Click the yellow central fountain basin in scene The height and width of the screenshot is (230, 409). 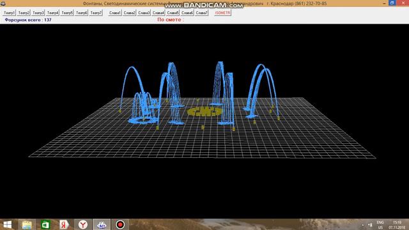[x=204, y=112]
